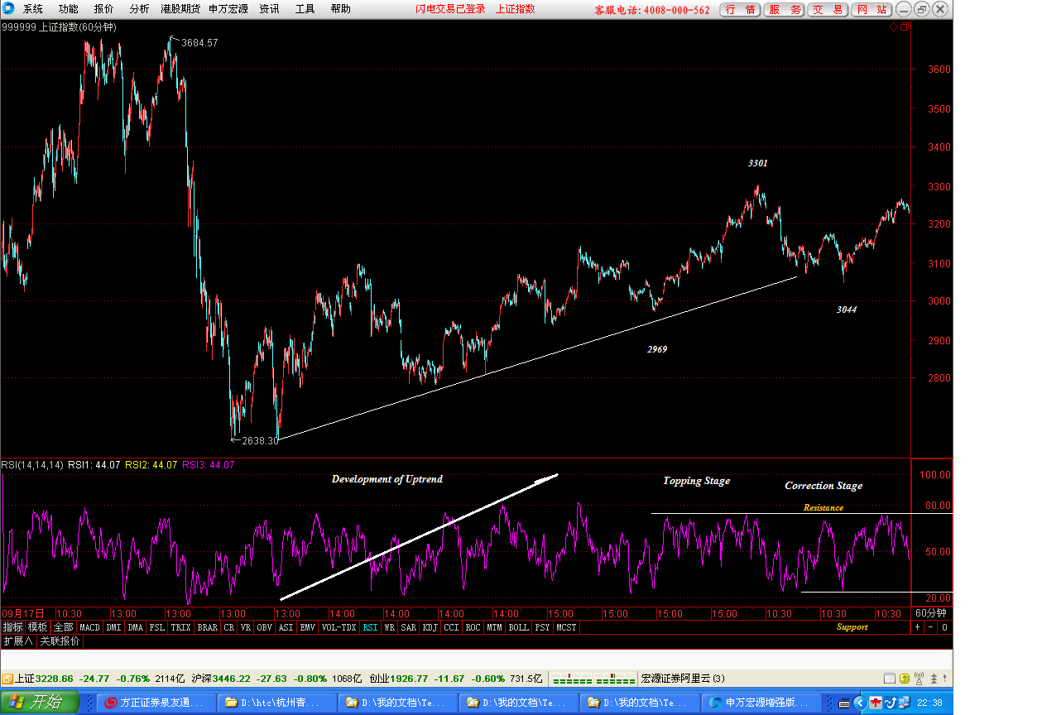1042x715 pixels.
Task: Switch indicator to DMI
Action: pyautogui.click(x=113, y=627)
